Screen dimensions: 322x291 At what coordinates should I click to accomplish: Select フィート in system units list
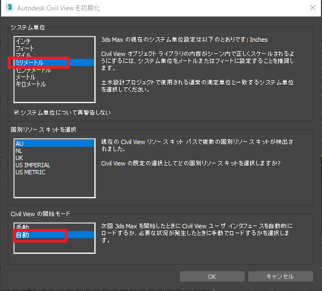[x=55, y=48]
